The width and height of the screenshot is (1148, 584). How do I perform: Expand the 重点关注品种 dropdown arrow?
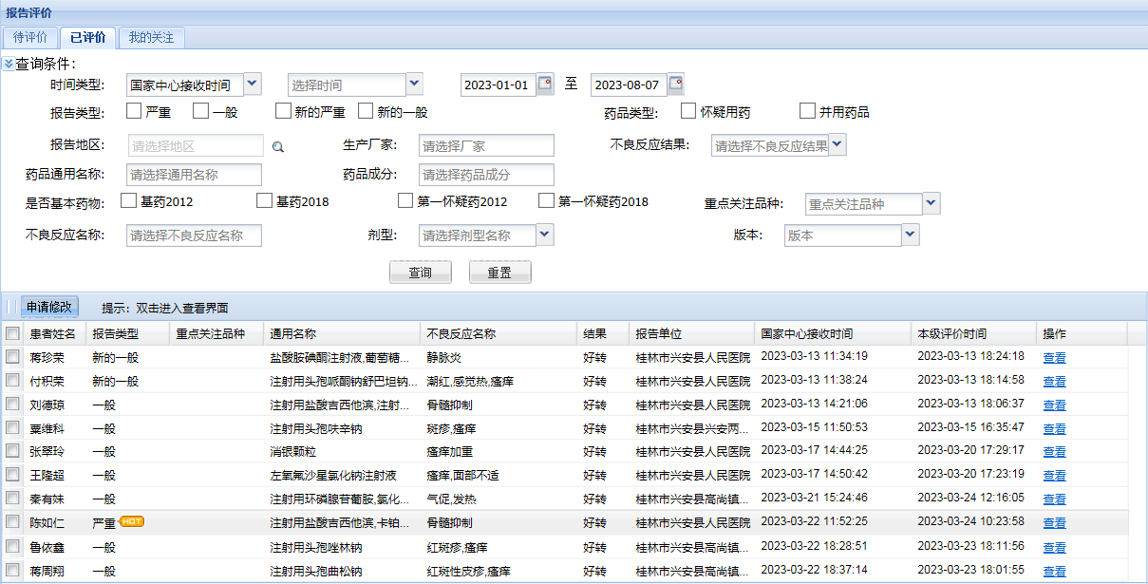931,203
